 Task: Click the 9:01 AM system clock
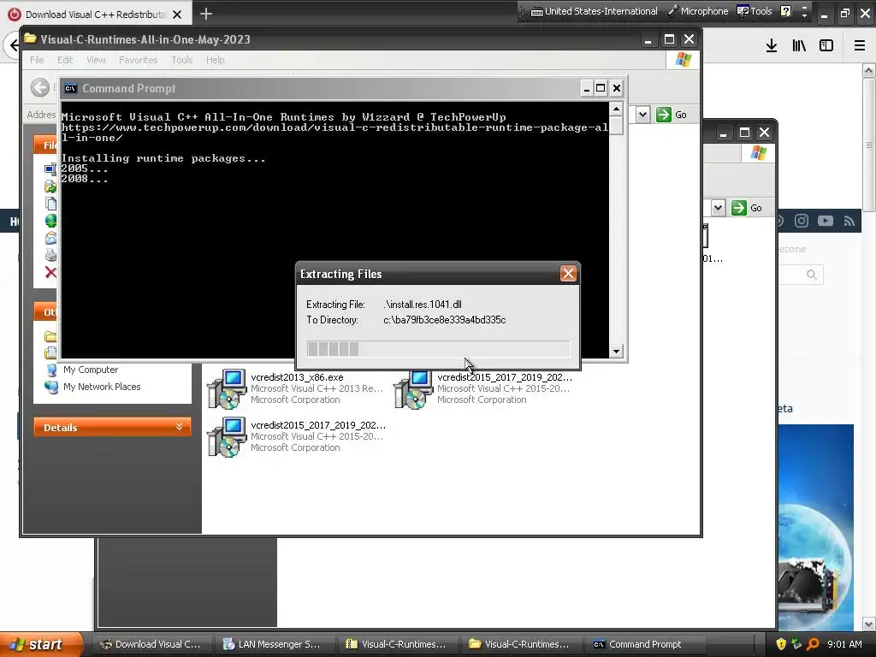tap(844, 644)
